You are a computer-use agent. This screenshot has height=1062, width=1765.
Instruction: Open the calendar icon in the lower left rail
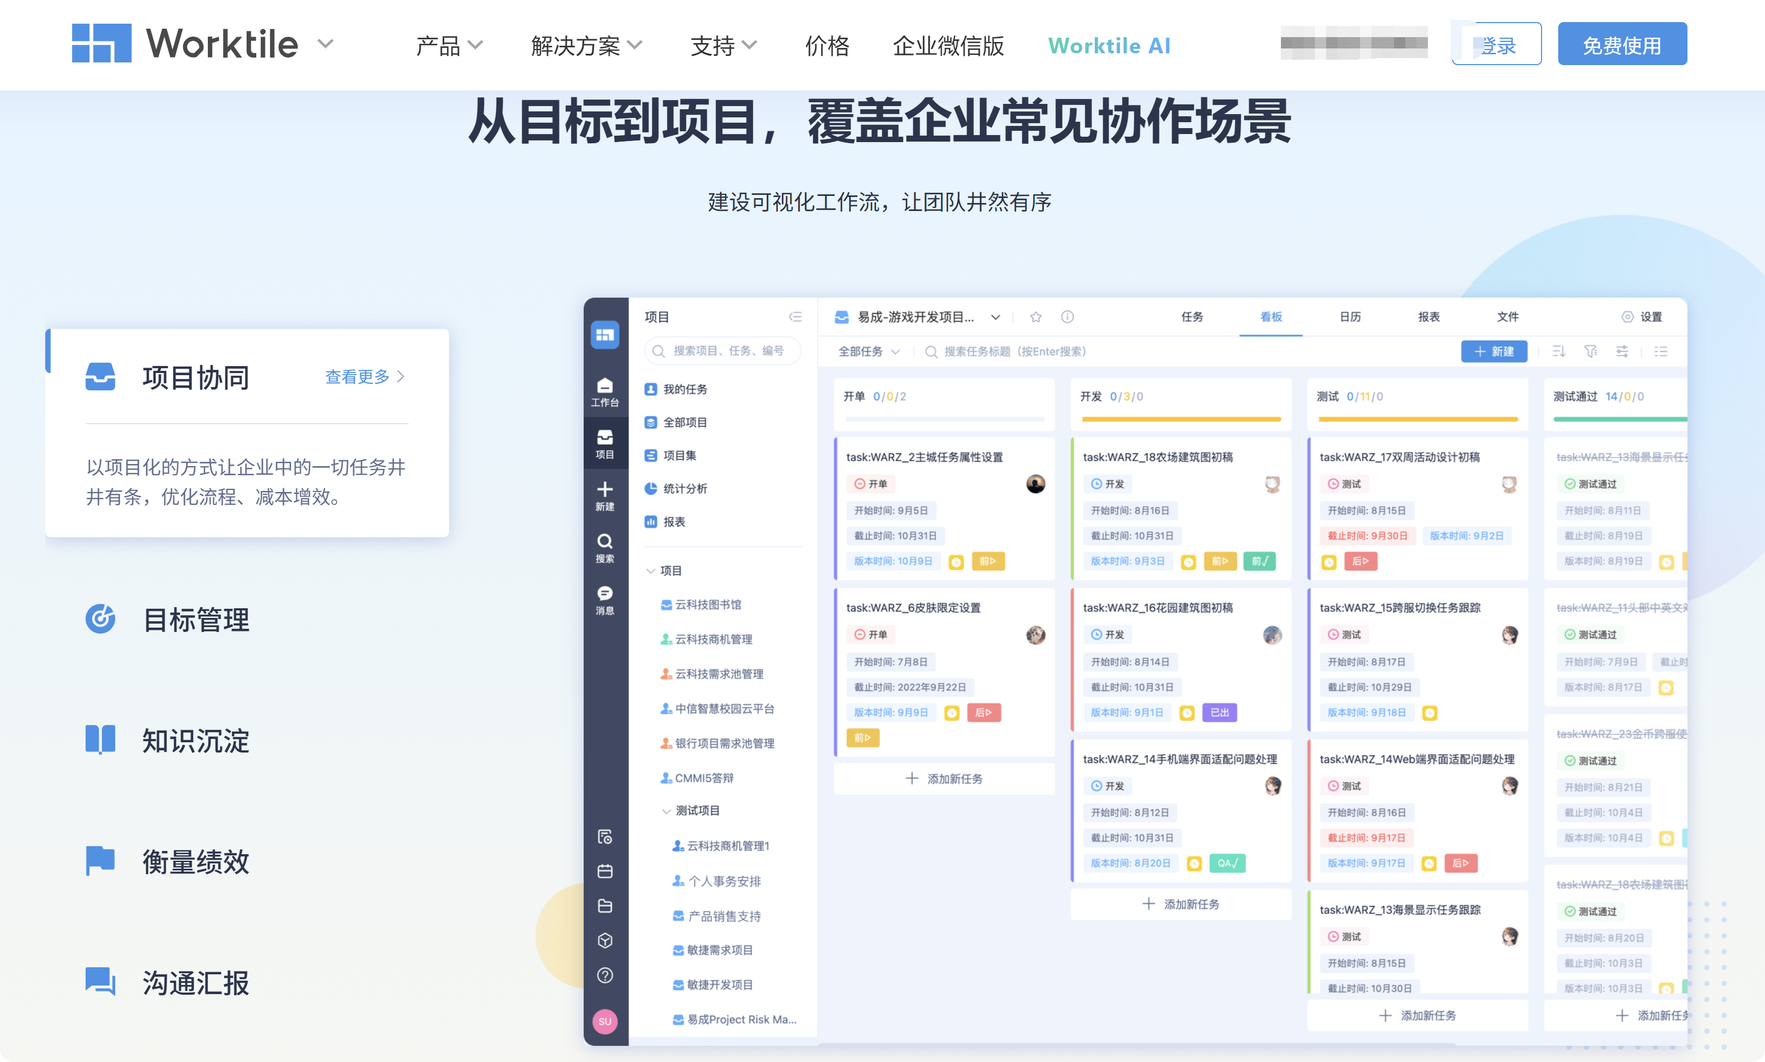tap(605, 870)
